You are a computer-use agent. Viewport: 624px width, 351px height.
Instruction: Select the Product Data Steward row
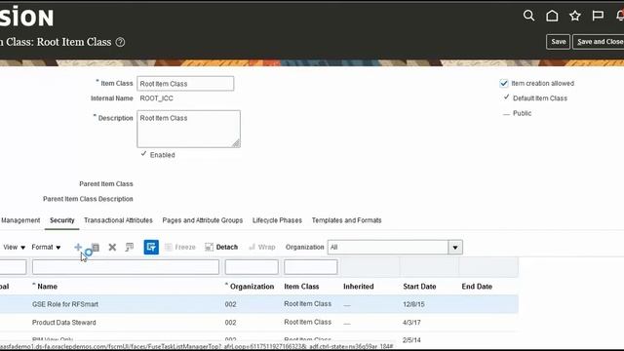259,323
